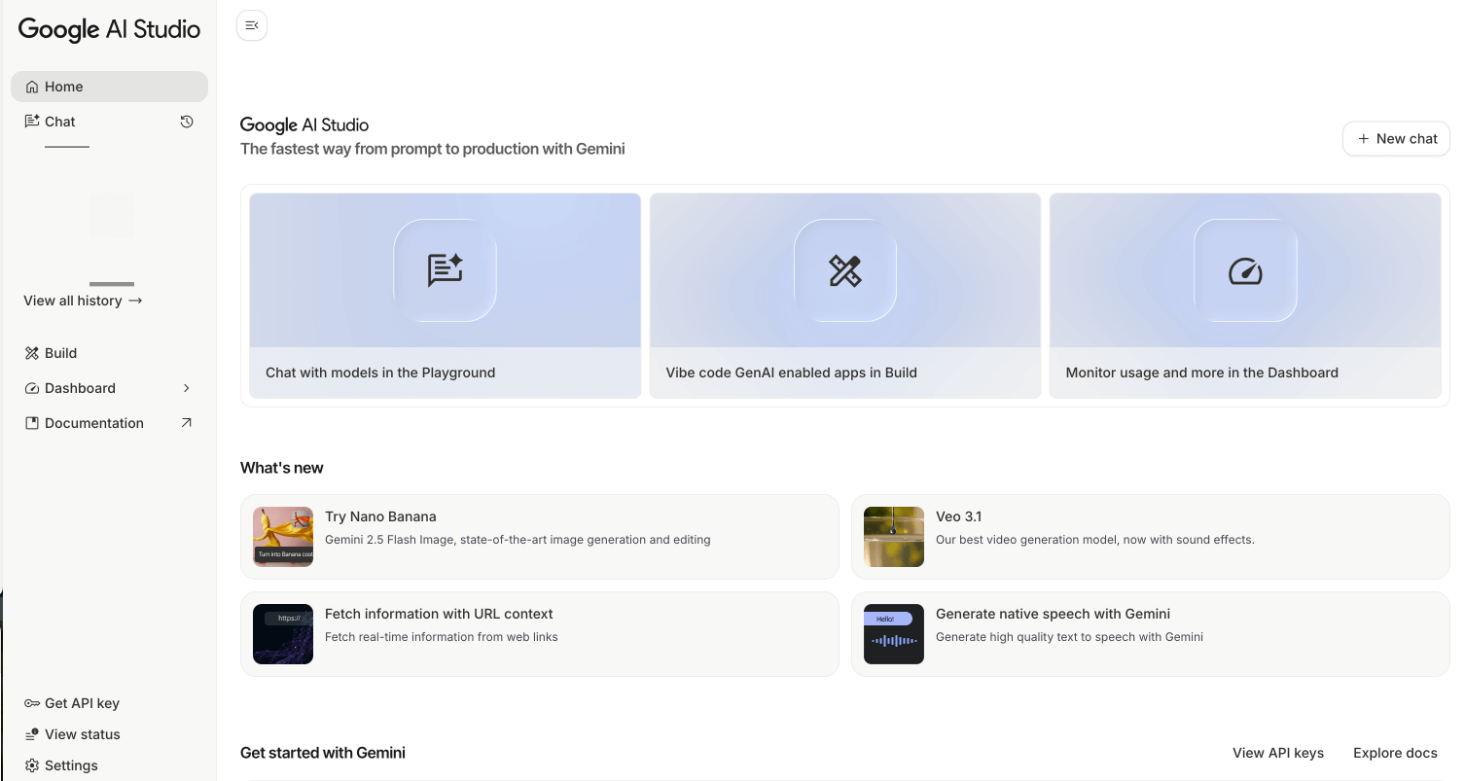Viewport: 1465px width, 781px height.
Task: Start a New chat
Action: pos(1396,138)
